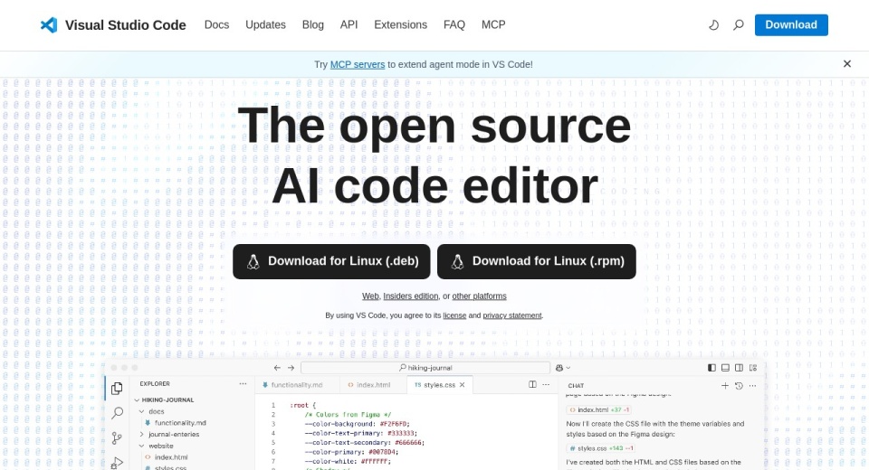Viewport: 869px width, 470px height.
Task: Open the MCP navigation link
Action: coord(493,25)
